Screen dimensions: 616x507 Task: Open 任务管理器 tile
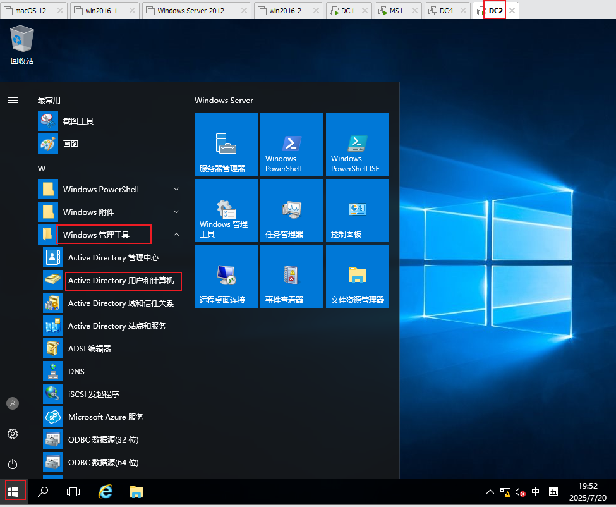[x=292, y=211]
